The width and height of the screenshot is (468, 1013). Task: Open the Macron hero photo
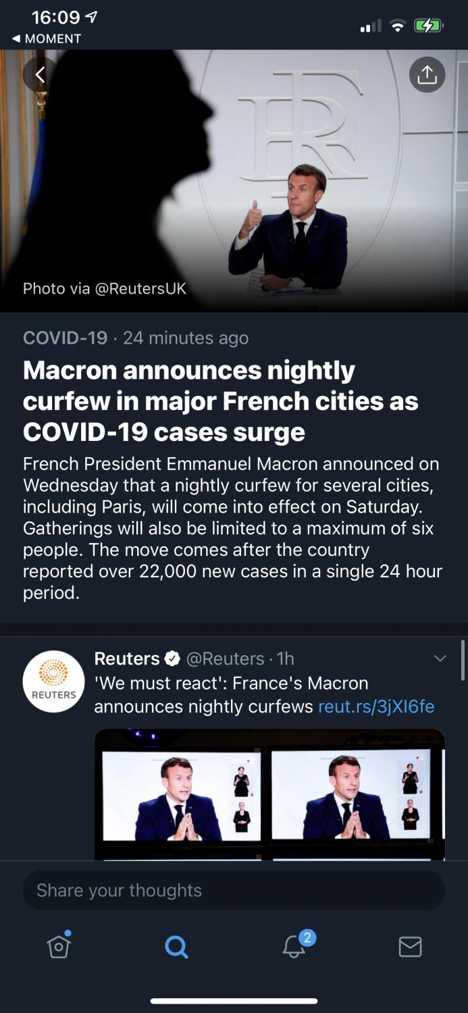click(x=234, y=182)
